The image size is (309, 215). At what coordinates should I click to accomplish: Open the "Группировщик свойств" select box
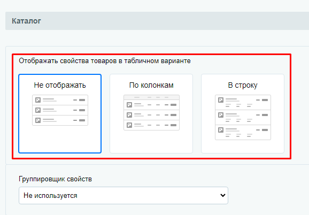123,196
